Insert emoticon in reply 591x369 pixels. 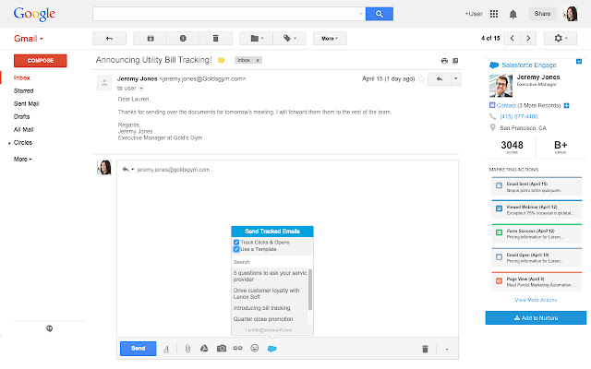click(x=255, y=349)
